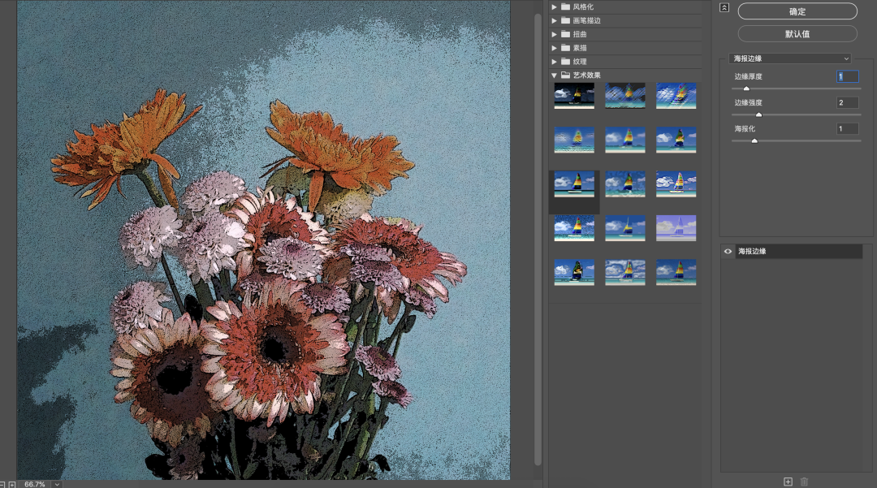Click the 确定 button
This screenshot has width=877, height=488.
[797, 11]
